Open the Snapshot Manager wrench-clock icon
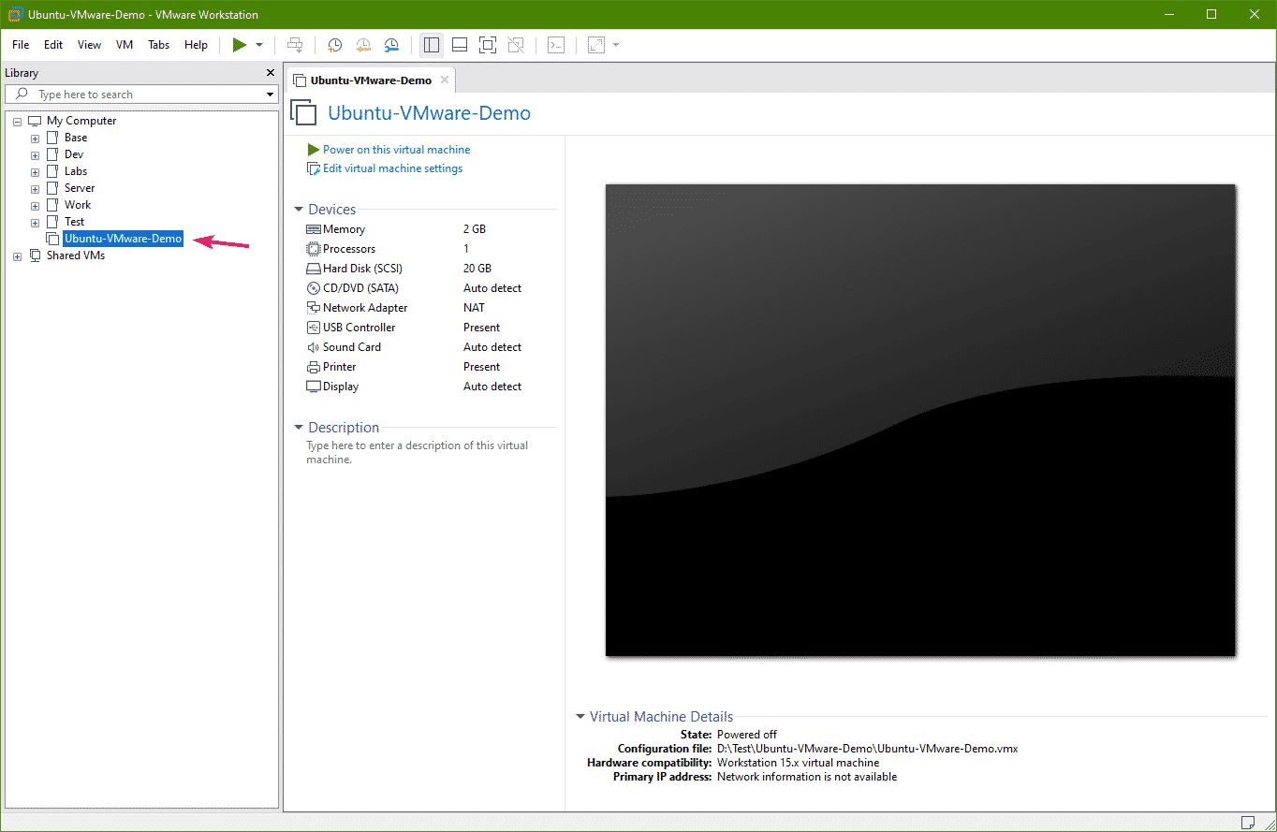Viewport: 1277px width, 832px height. (392, 45)
